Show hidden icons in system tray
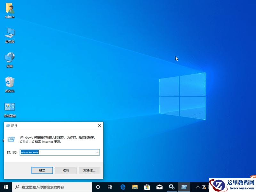The width and height of the screenshot is (256, 192). [x=197, y=187]
